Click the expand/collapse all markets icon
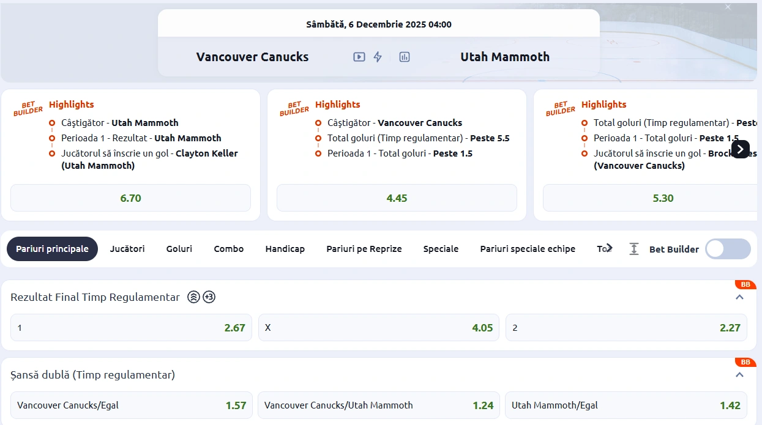Viewport: 762px width, 425px height. 634,249
